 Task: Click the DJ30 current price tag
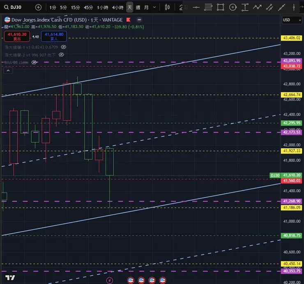286,175
